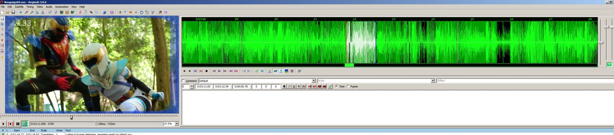The width and height of the screenshot is (614, 135).
Task: Toggle auto-scroll audio display
Action: tap(281, 71)
